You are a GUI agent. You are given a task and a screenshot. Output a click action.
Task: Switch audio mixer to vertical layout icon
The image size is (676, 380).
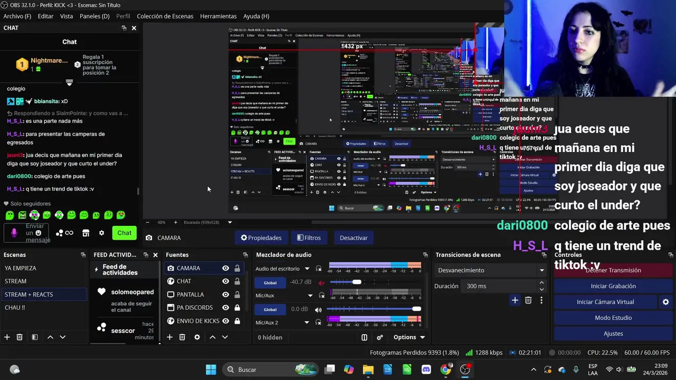[364, 337]
